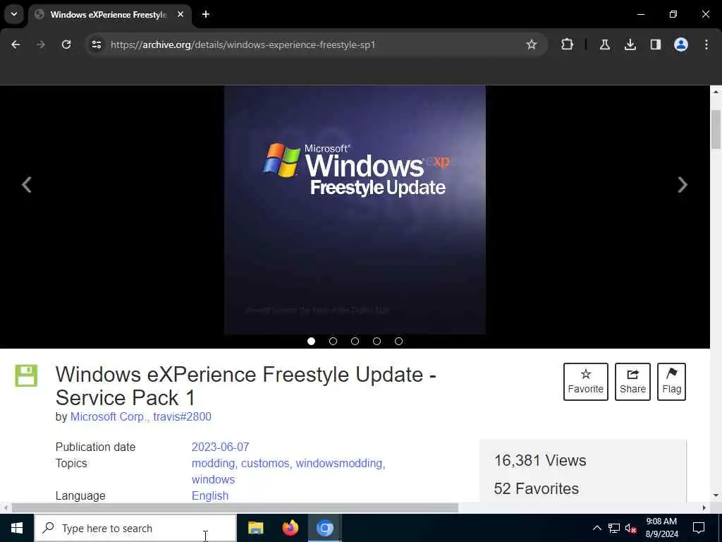Show hidden system tray icons
Viewport: 722px width, 542px height.
(x=596, y=528)
